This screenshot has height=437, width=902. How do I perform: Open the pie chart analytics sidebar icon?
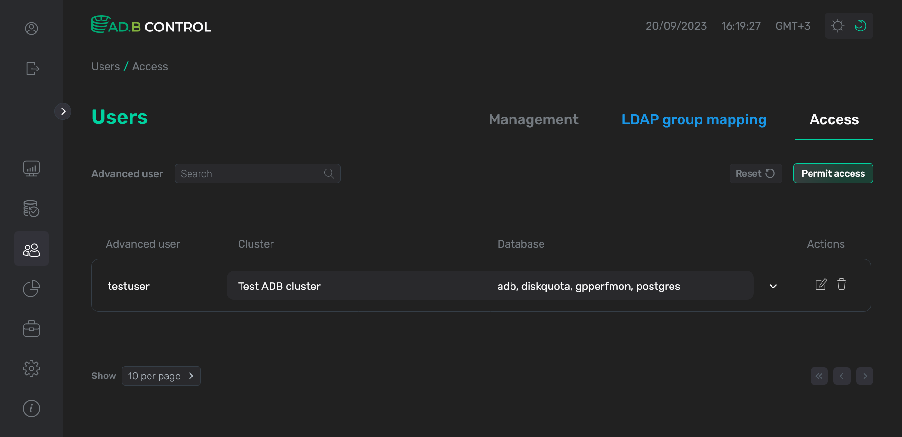coord(31,288)
